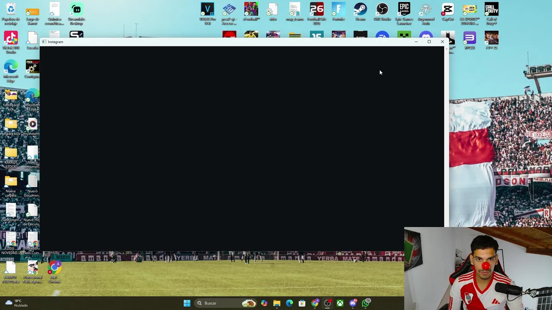Launch the pcsx2-qt shortcut

point(229,13)
